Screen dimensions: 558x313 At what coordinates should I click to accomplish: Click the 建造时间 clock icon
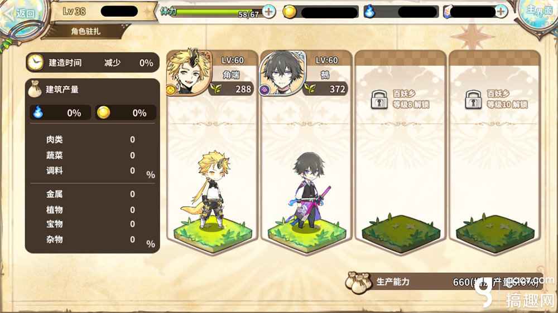(x=36, y=62)
